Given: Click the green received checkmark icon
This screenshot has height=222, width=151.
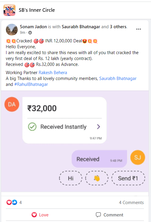Looking at the screenshot, I should (x=32, y=126).
